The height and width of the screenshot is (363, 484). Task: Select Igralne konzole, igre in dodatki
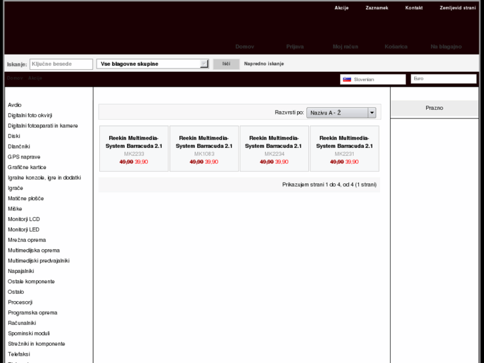click(44, 178)
